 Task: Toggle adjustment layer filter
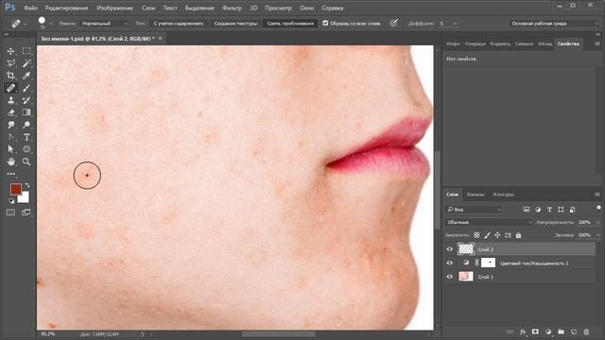click(538, 210)
